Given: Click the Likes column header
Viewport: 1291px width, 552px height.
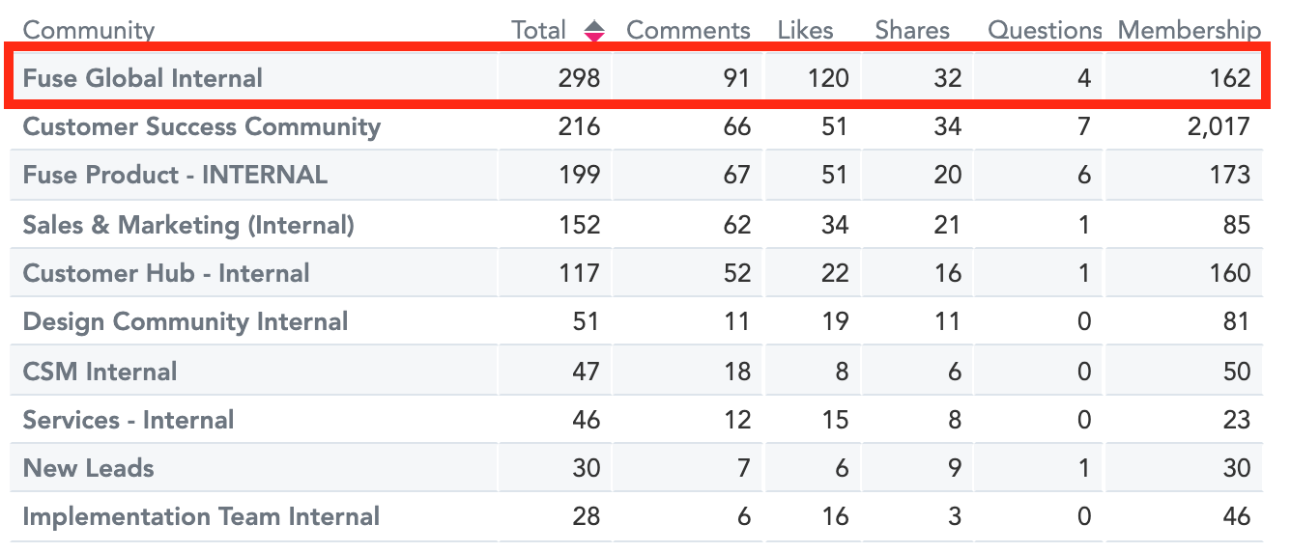Looking at the screenshot, I should (x=805, y=30).
